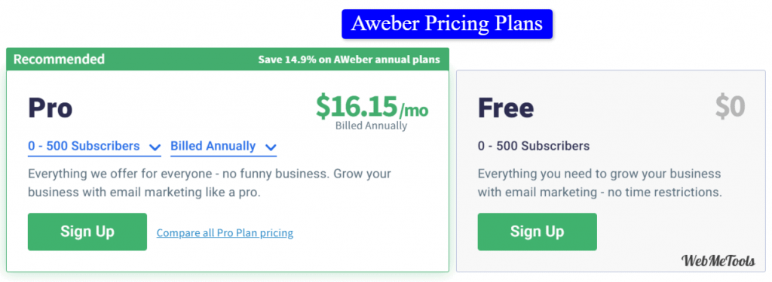The width and height of the screenshot is (772, 282).
Task: Sign up for the Free plan
Action: tap(537, 232)
